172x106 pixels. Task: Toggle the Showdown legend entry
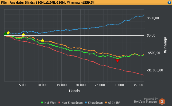94,103
